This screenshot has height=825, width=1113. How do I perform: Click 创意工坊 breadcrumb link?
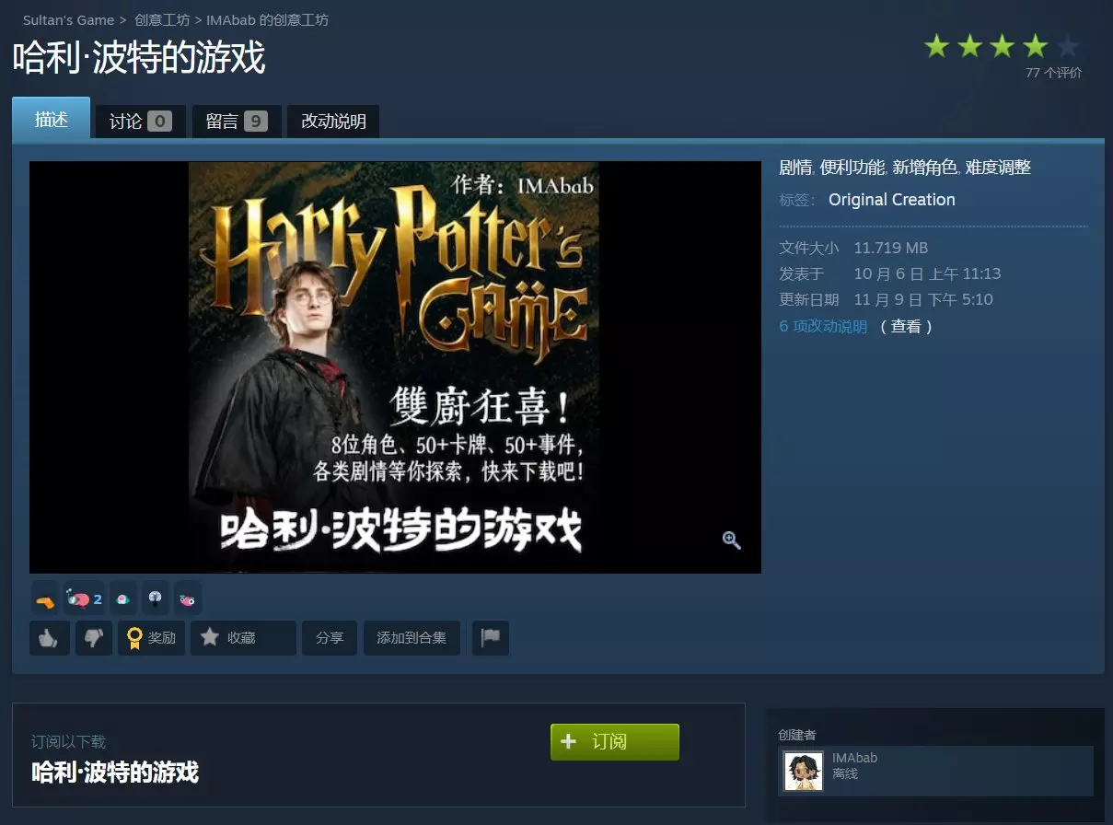point(162,20)
